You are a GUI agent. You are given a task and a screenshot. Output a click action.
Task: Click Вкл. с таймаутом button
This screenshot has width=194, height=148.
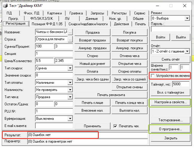pyautogui.click(x=171, y=92)
